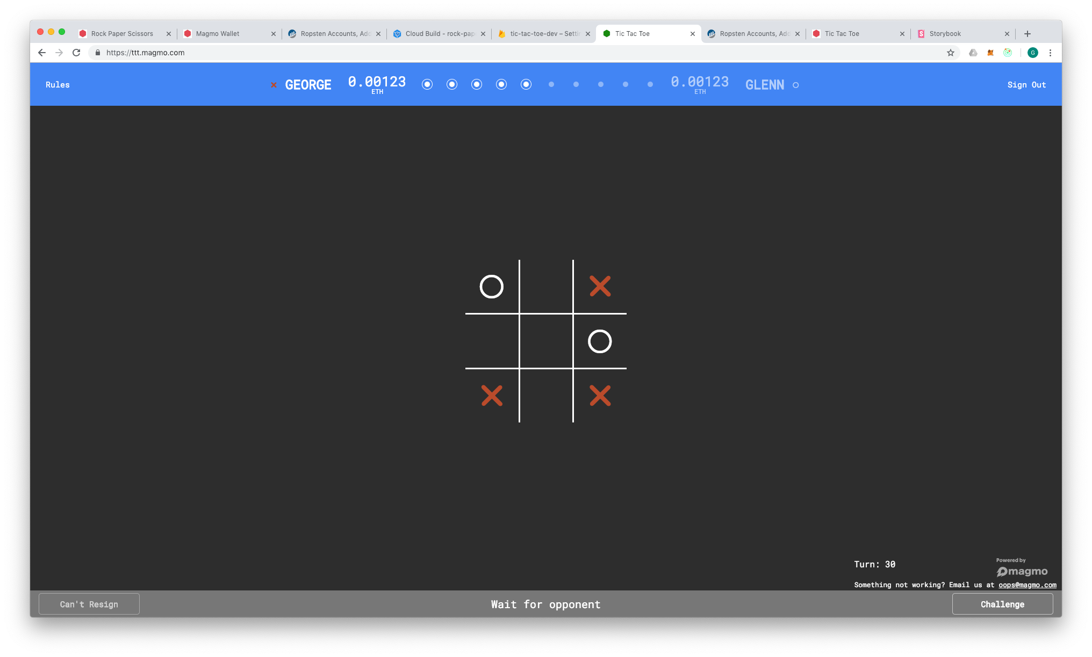This screenshot has height=657, width=1092.
Task: Click Sign Out
Action: [x=1026, y=85]
